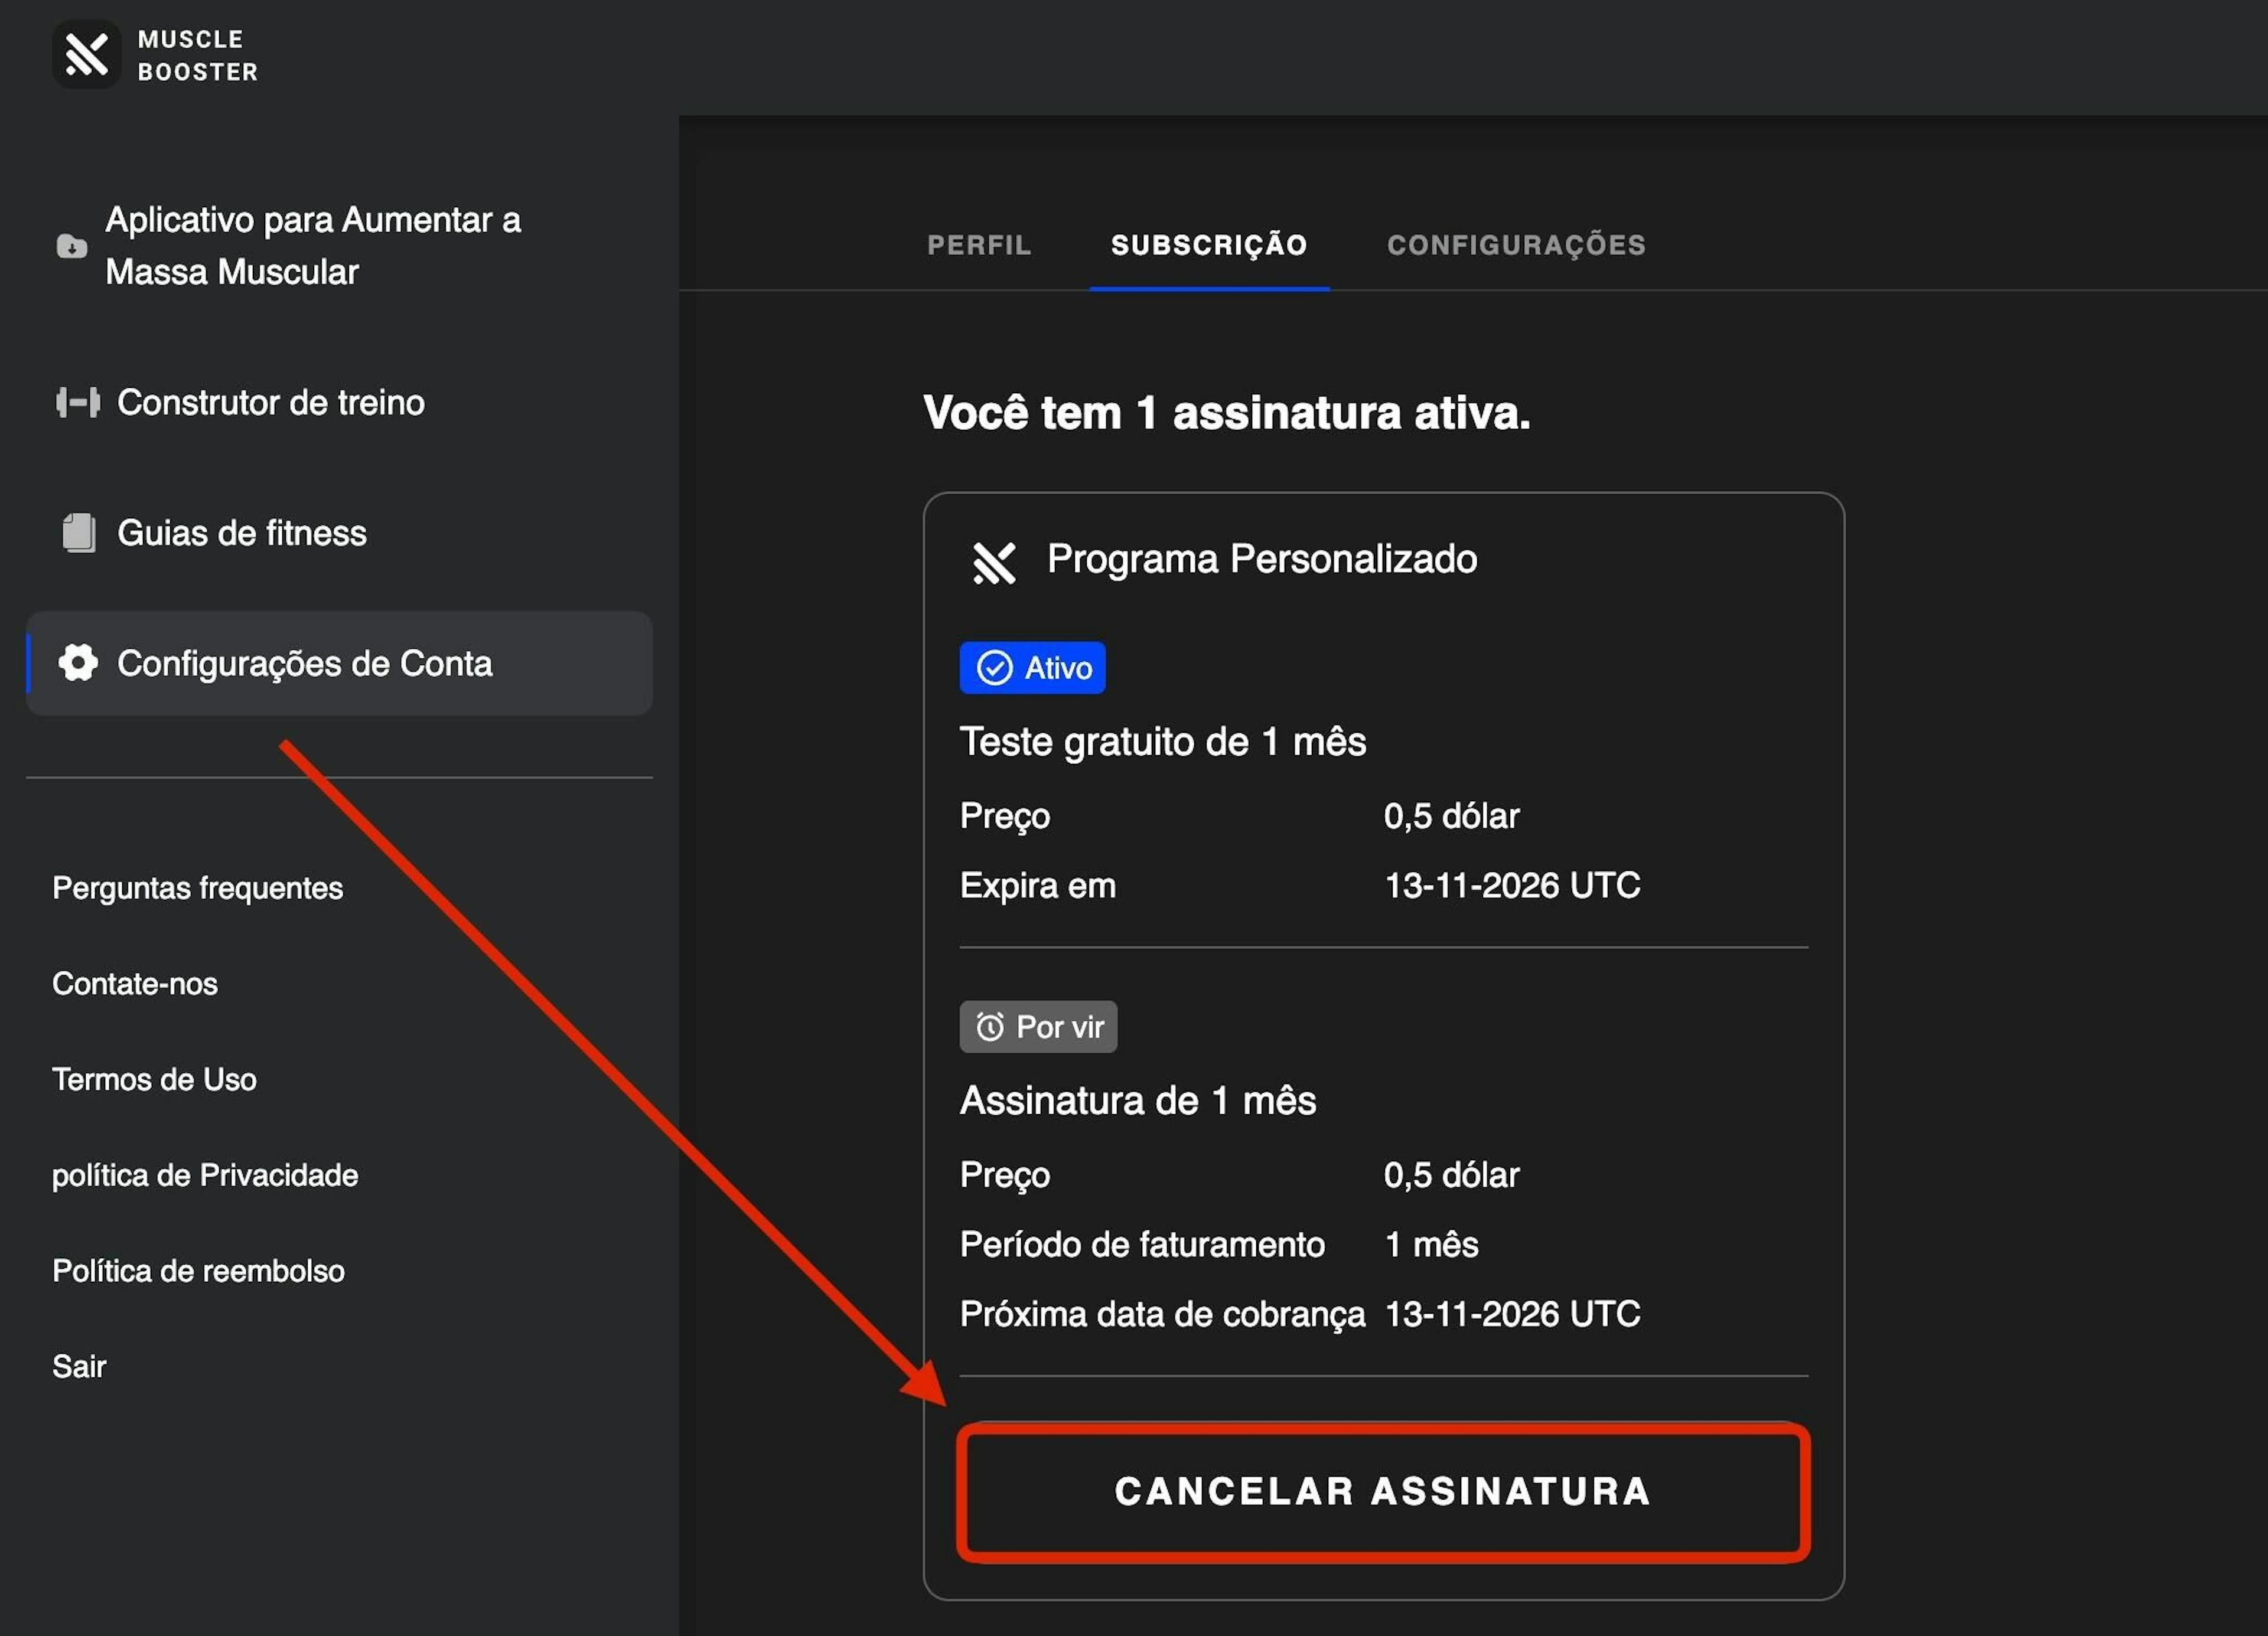The width and height of the screenshot is (2268, 1636).
Task: Click the gear icon for Configurações de Conta
Action: click(x=78, y=662)
